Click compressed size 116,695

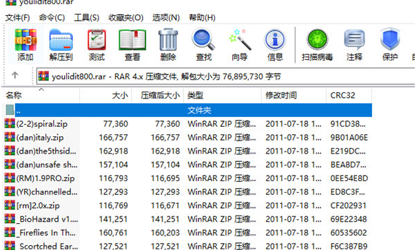[165, 178]
